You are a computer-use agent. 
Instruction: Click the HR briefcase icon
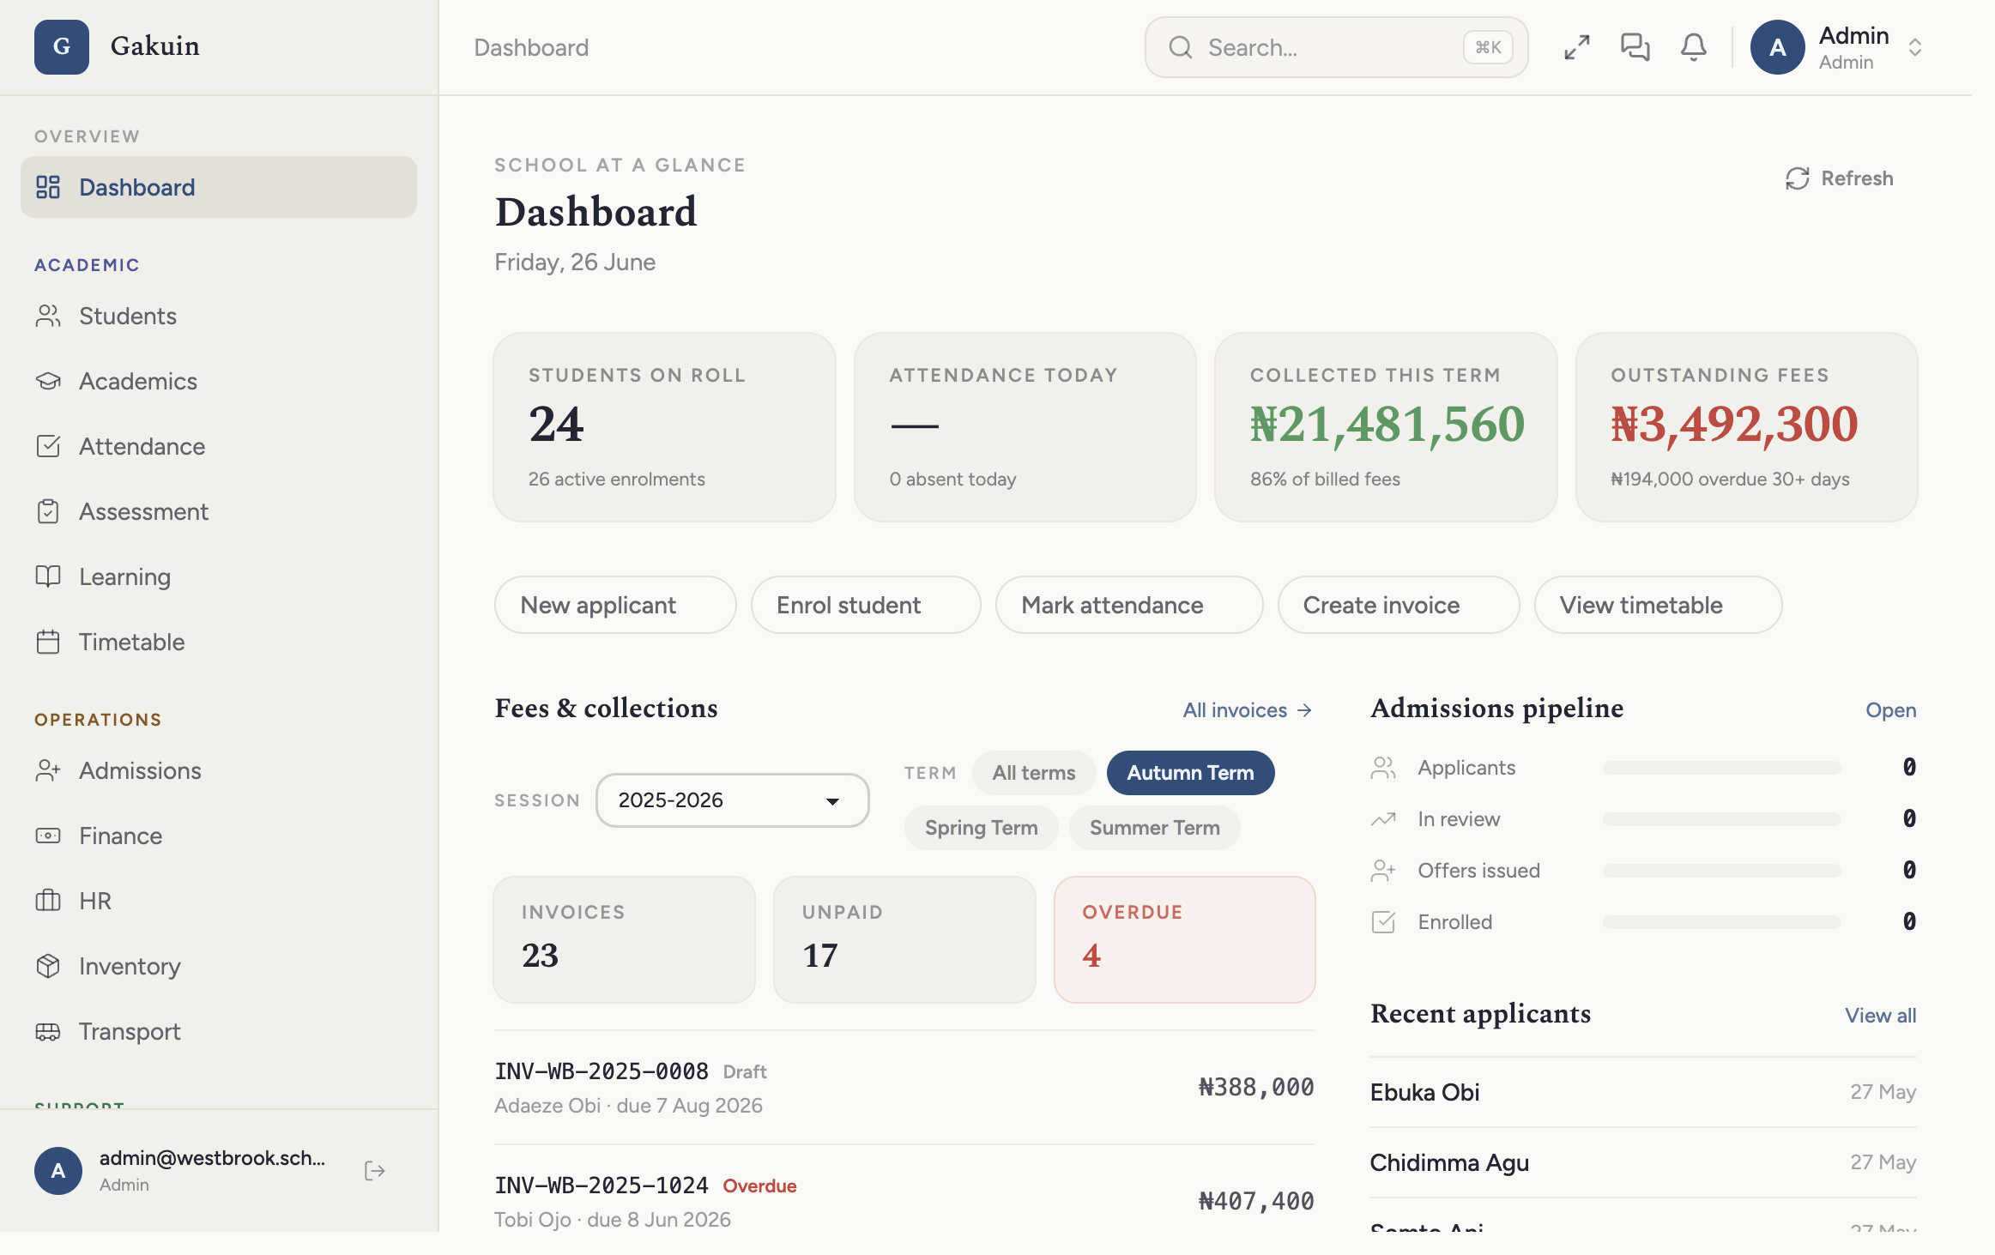[x=48, y=901]
